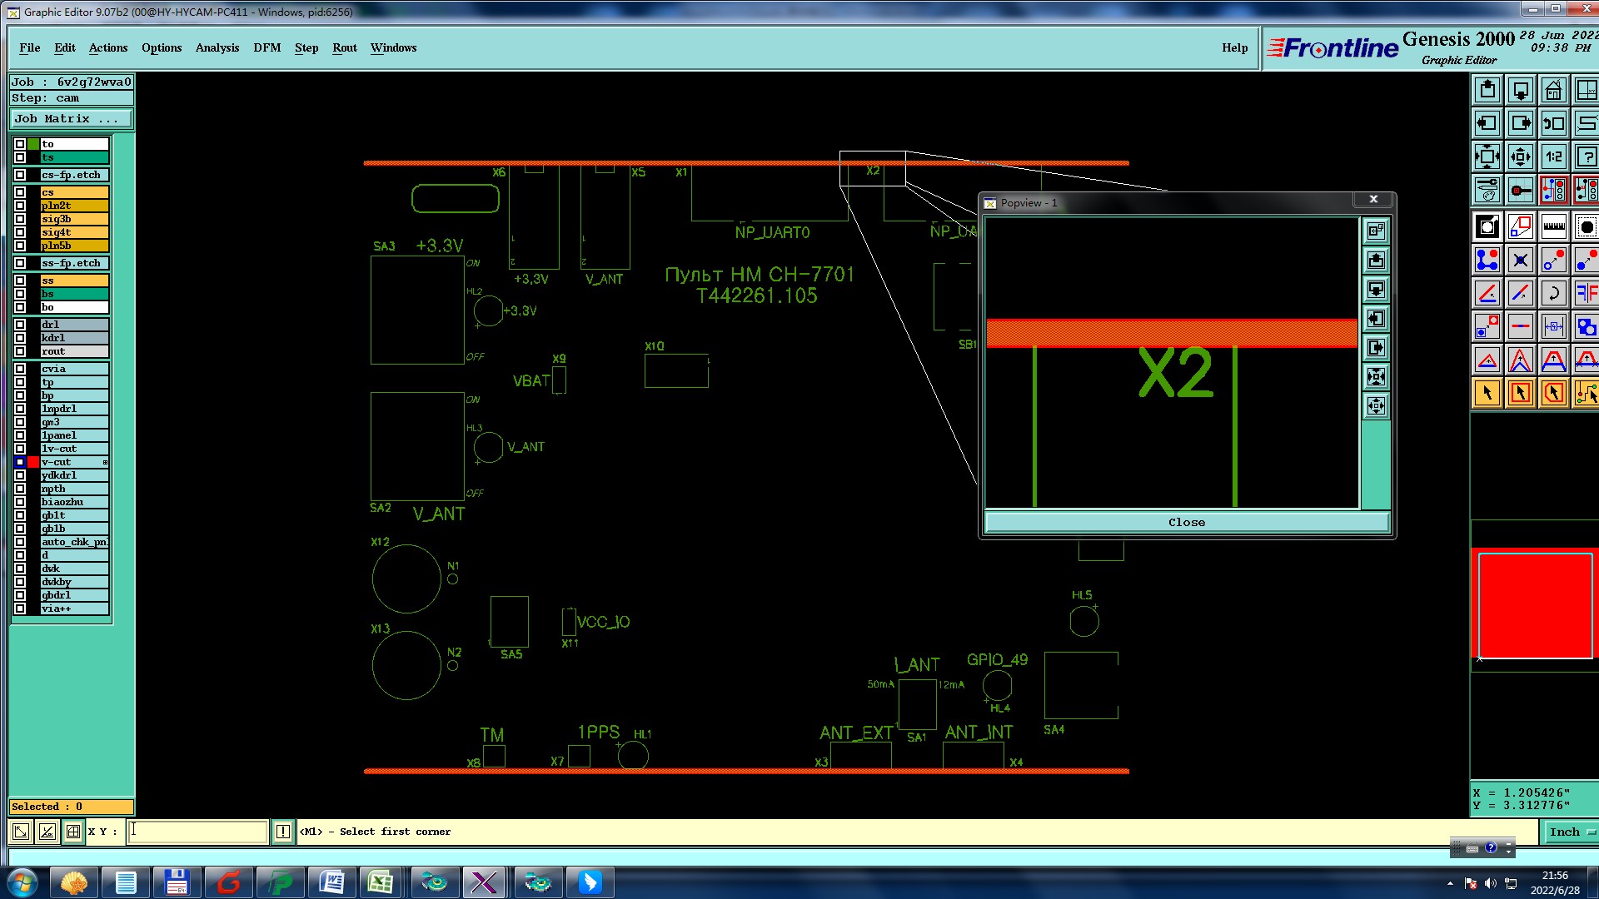Open the Actions menu

108,48
